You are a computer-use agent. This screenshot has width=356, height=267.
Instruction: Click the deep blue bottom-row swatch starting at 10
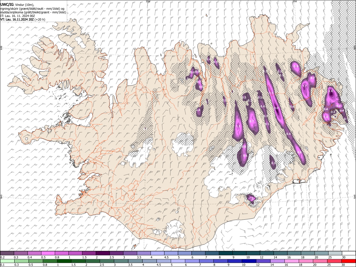click(x=248, y=261)
